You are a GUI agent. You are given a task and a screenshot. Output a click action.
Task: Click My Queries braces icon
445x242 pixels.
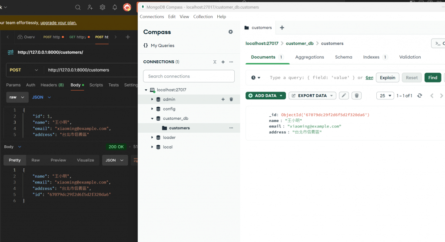click(146, 46)
